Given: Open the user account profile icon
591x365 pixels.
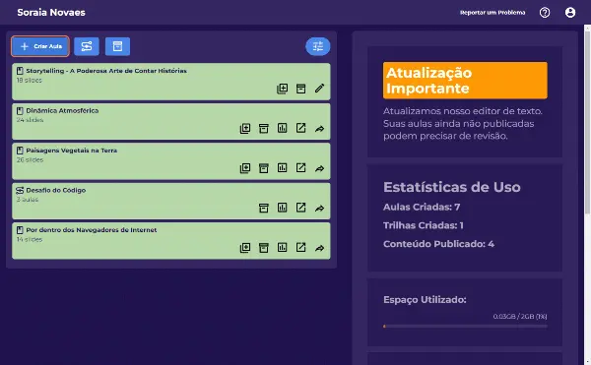Looking at the screenshot, I should pyautogui.click(x=570, y=13).
